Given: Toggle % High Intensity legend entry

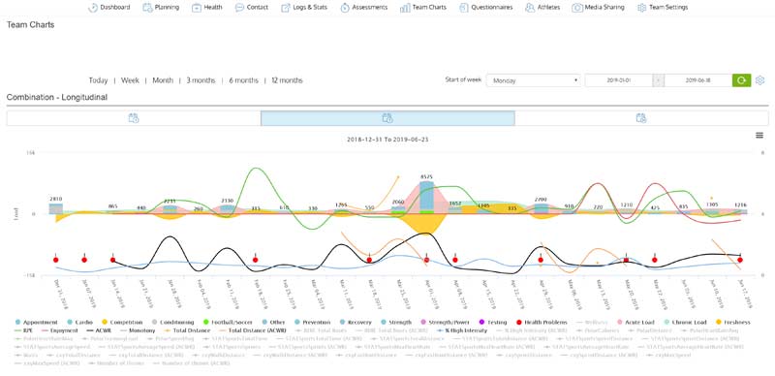Looking at the screenshot, I should [462, 330].
